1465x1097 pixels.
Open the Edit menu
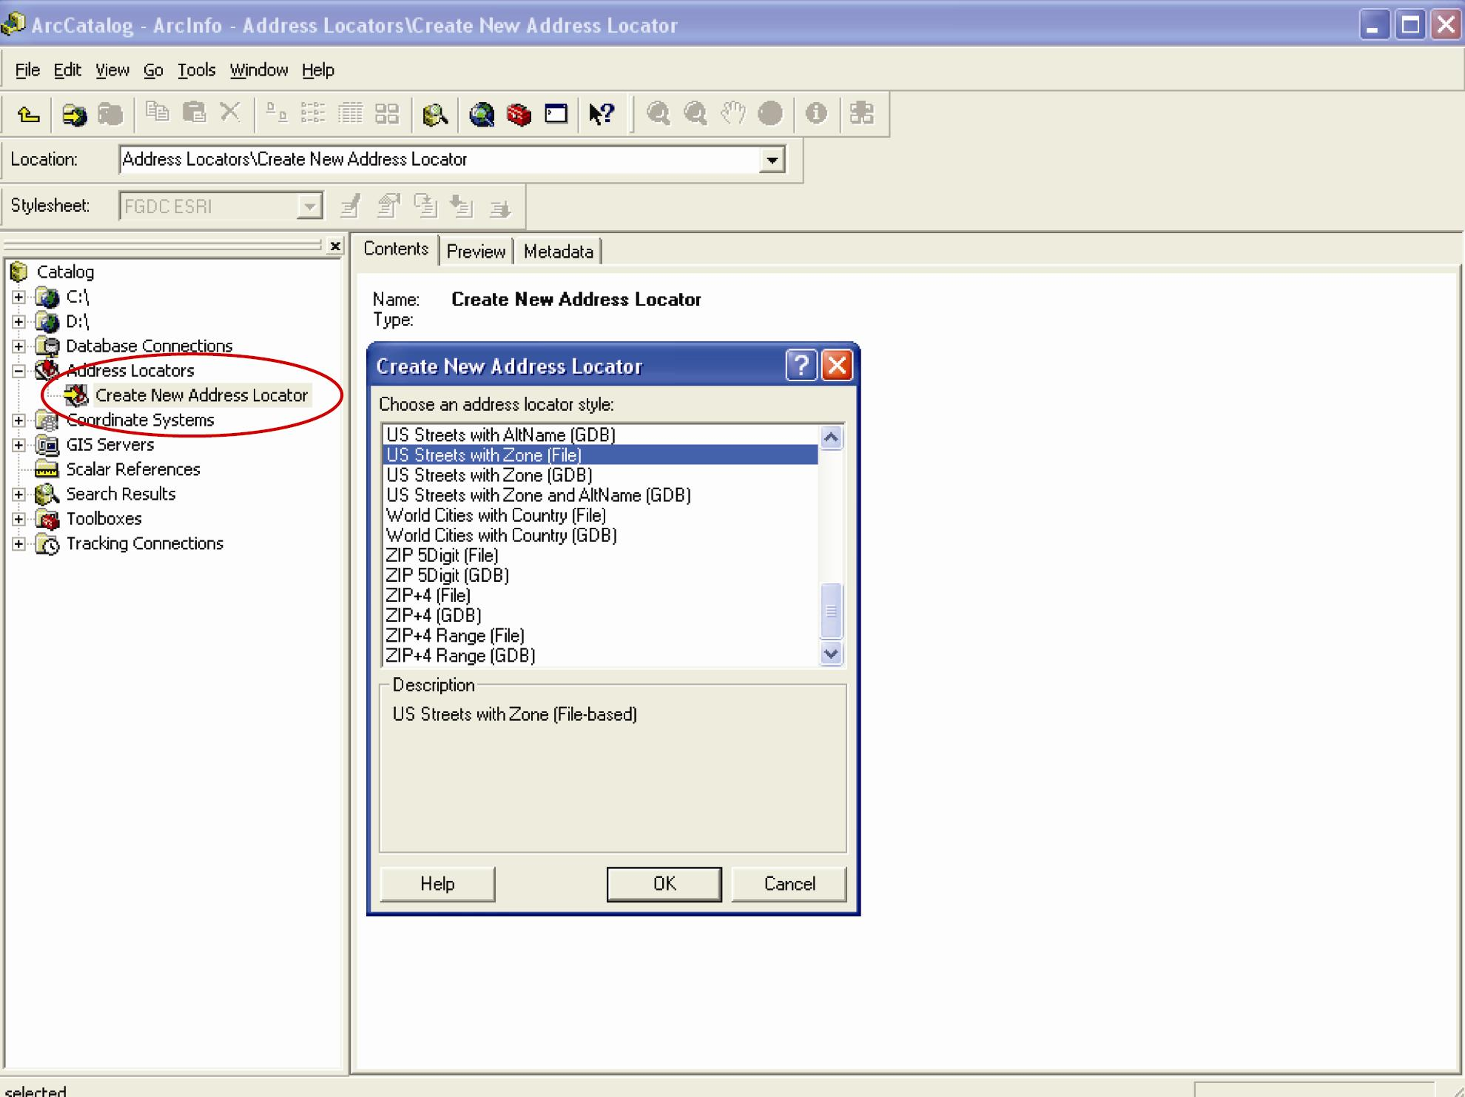[x=67, y=70]
